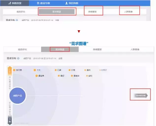
Task: Select the 最有效 keyword in the chart
Action: click(75, 76)
